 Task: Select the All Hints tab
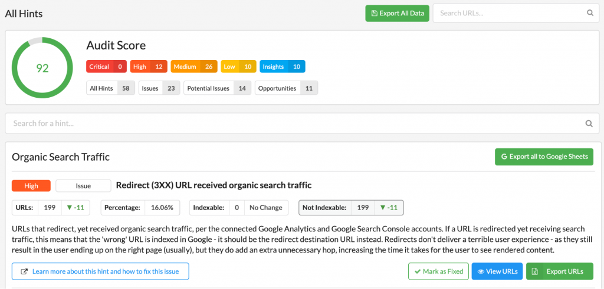(110, 88)
